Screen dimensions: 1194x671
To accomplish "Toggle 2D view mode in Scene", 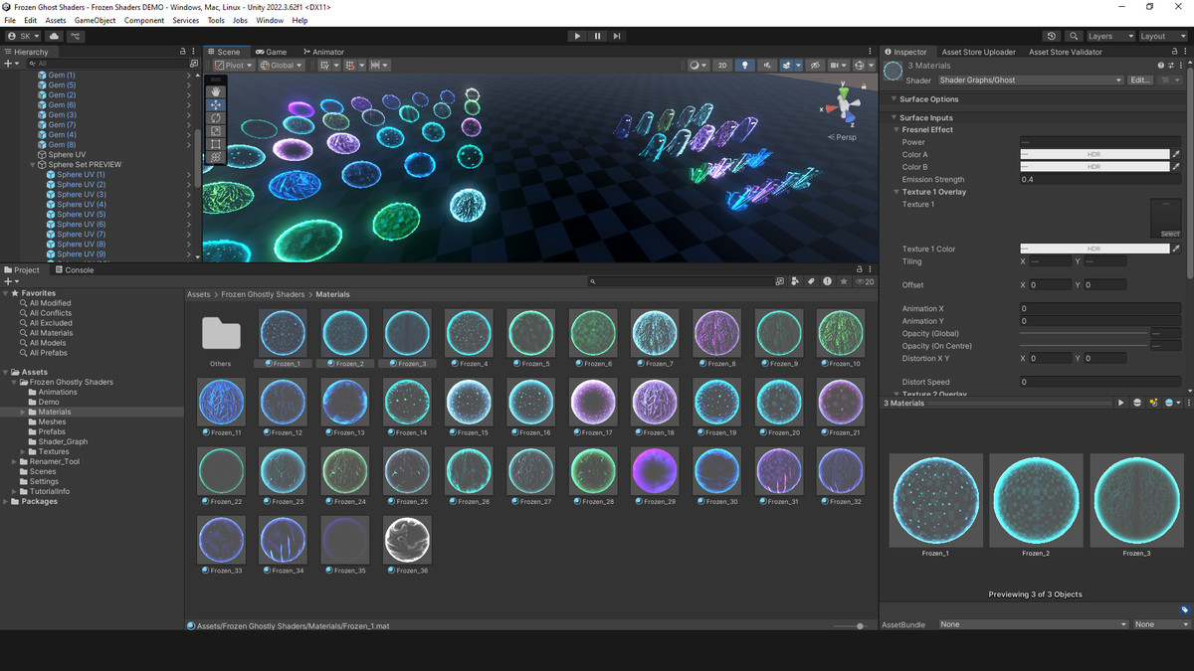I will point(722,66).
